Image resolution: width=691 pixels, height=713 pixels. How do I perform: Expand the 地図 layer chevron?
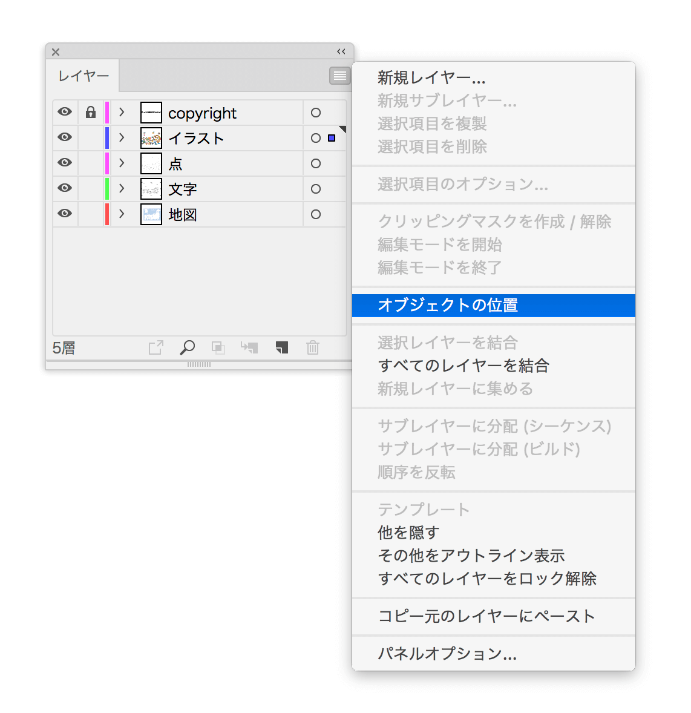[x=122, y=214]
